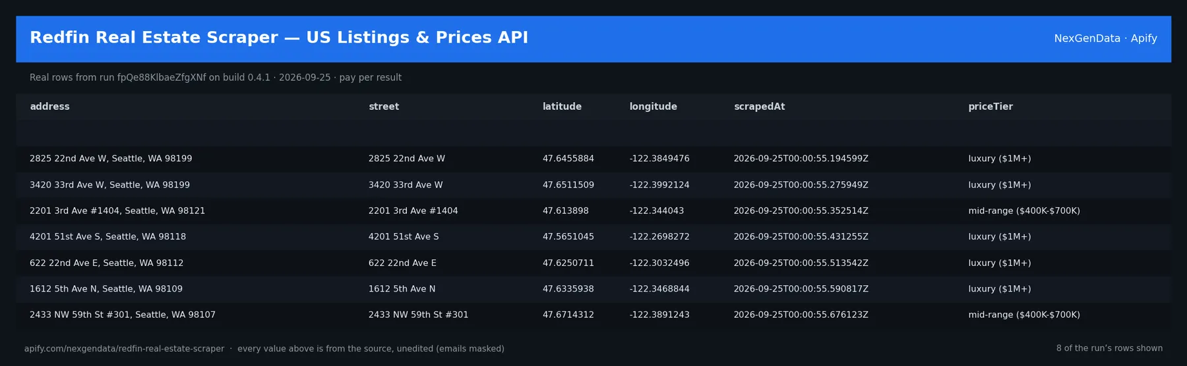Select the latitude column header
The image size is (1187, 366).
click(562, 107)
